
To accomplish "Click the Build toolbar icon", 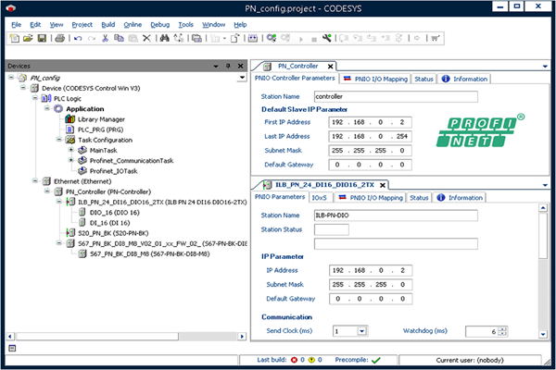I will coord(252,38).
